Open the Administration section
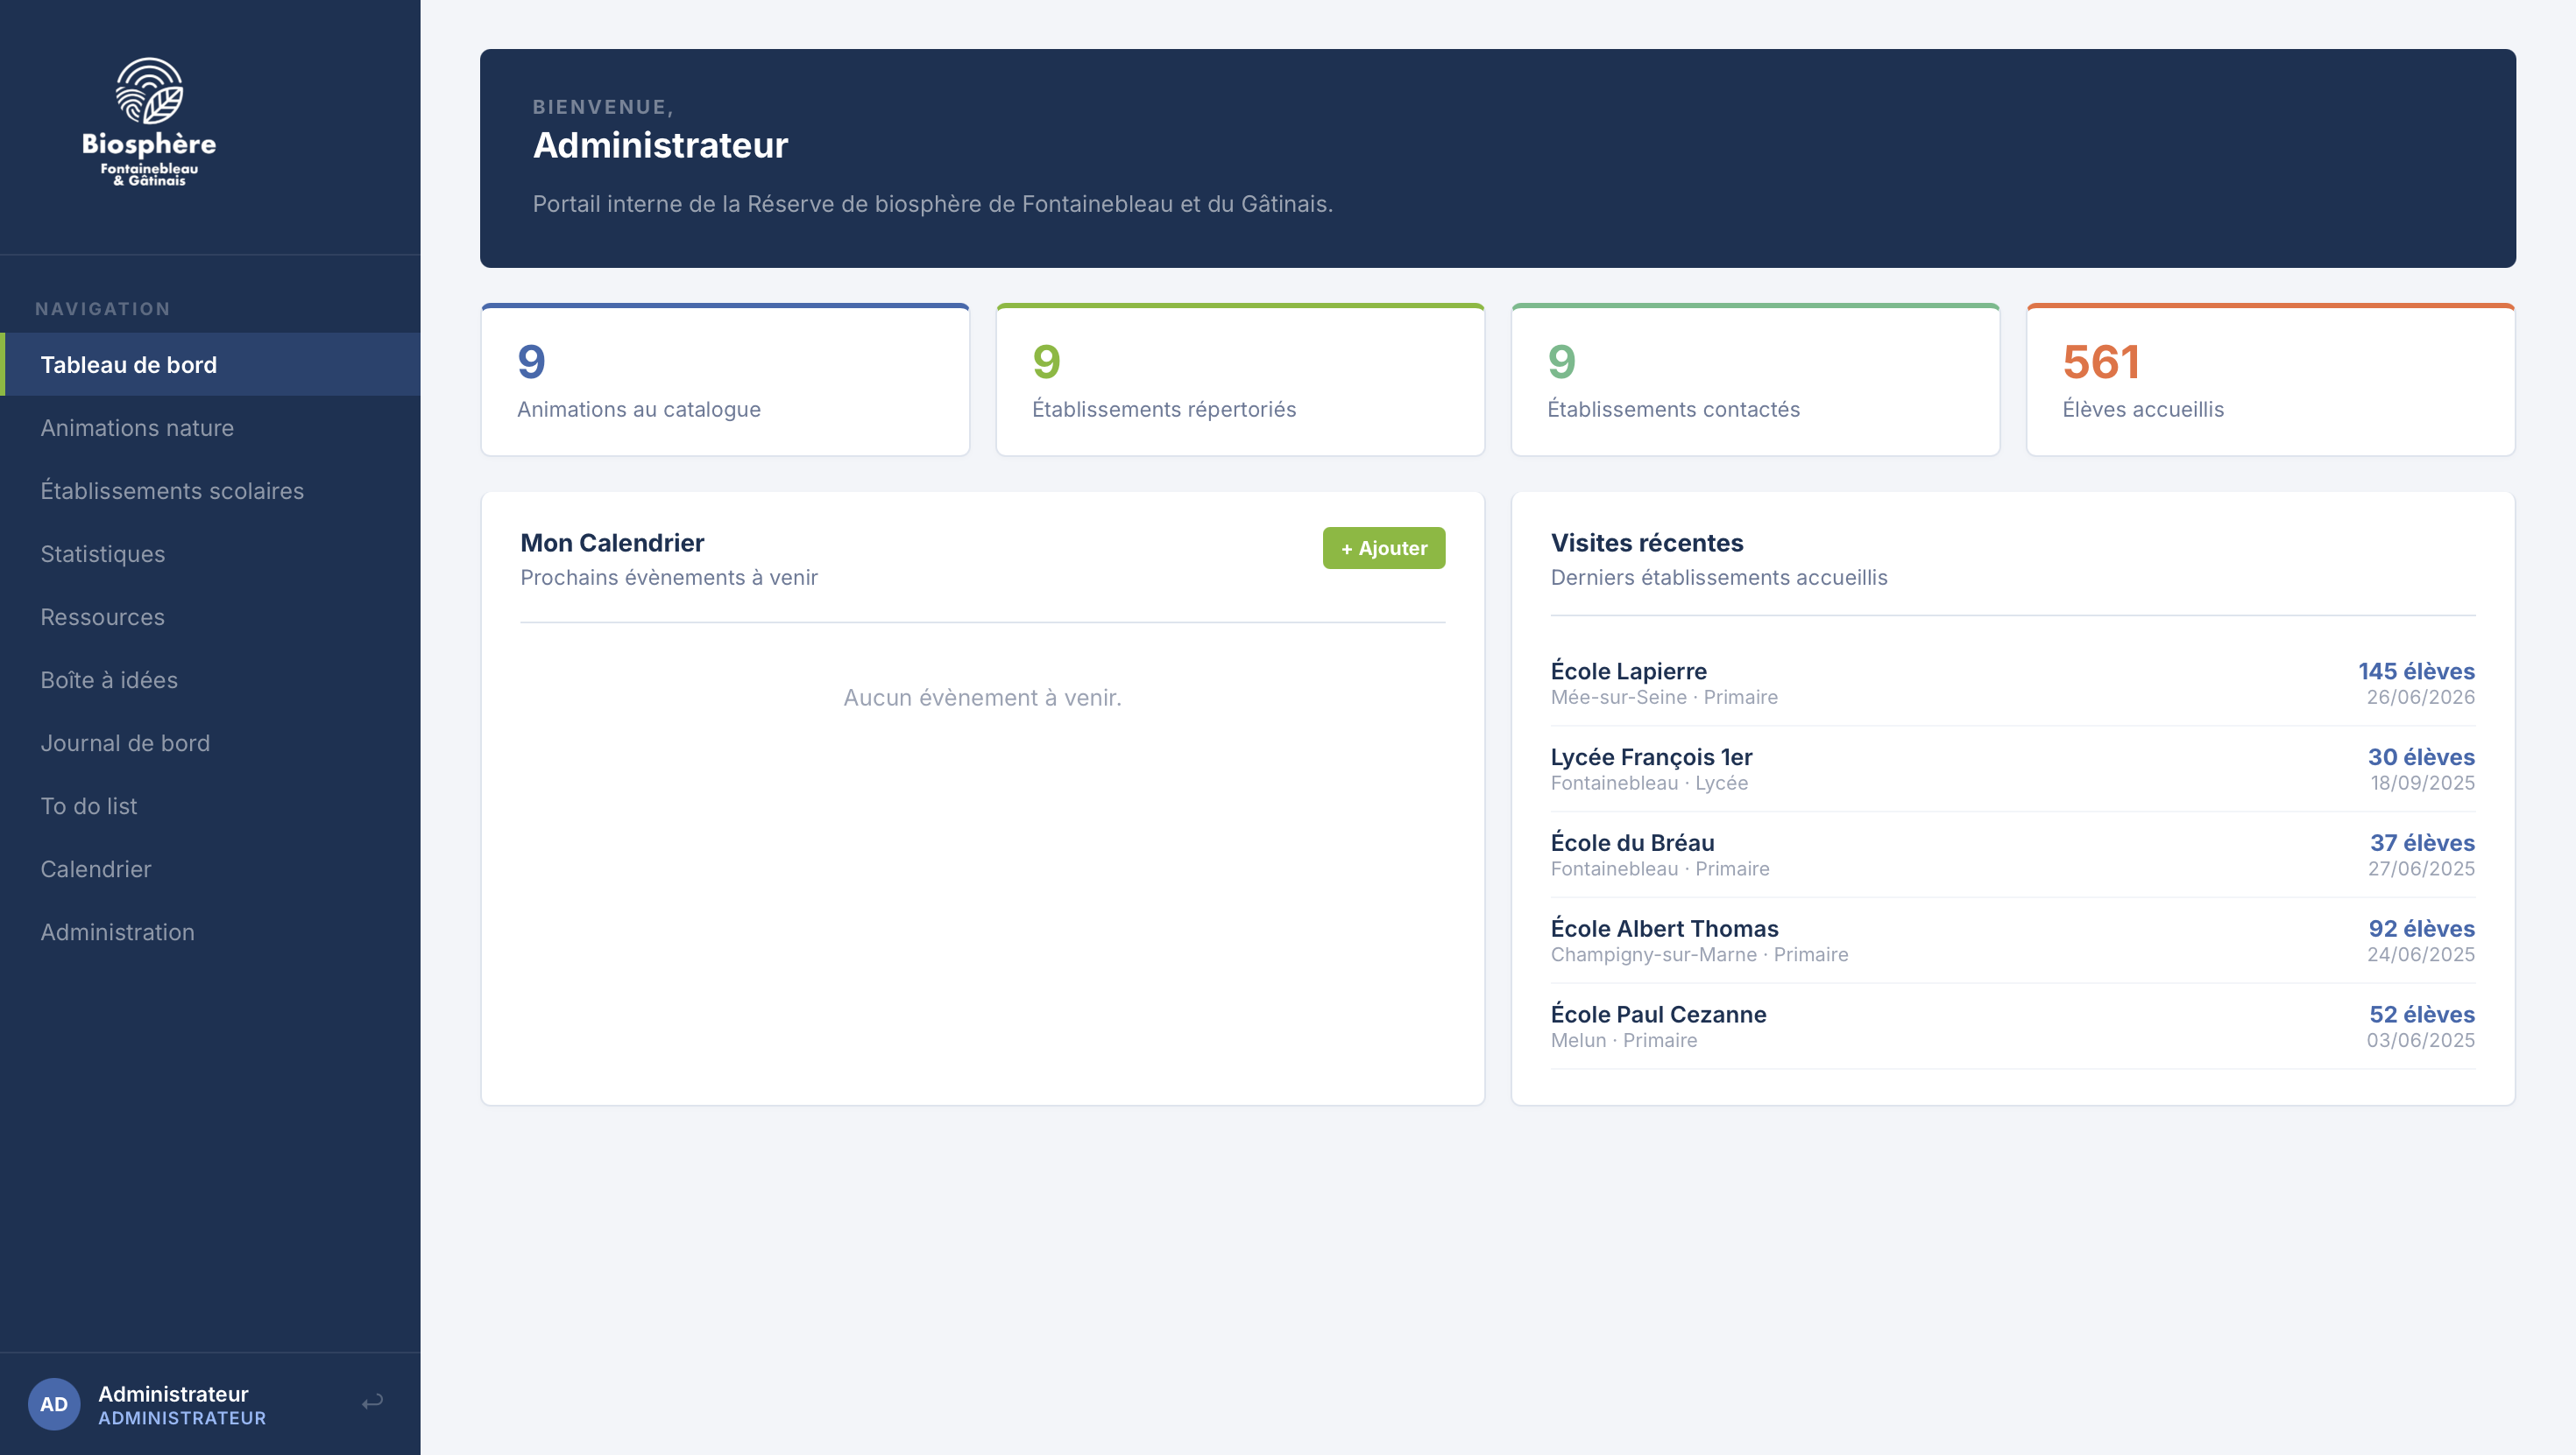Screen dimensions: 2576x1455 point(118,931)
